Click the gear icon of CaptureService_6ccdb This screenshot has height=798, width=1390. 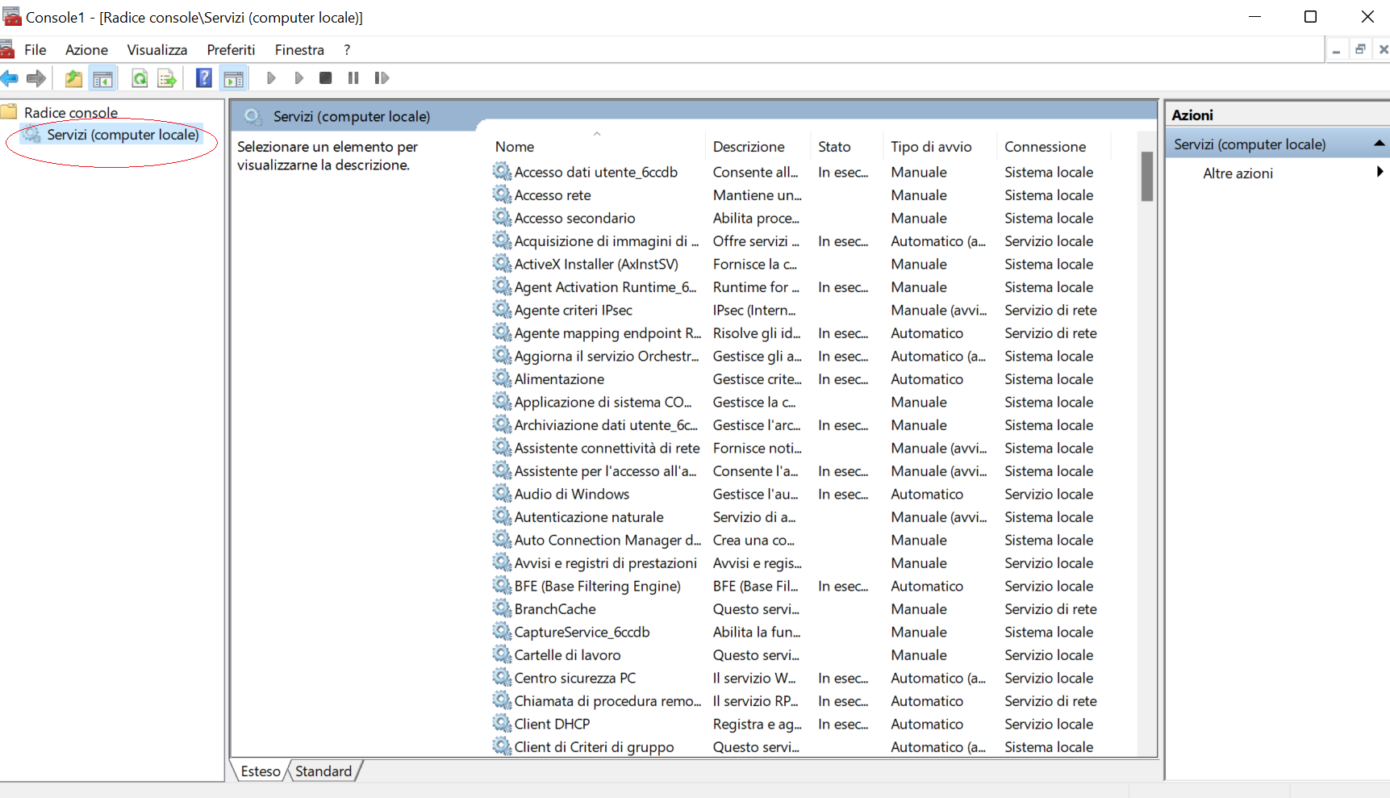tap(502, 632)
